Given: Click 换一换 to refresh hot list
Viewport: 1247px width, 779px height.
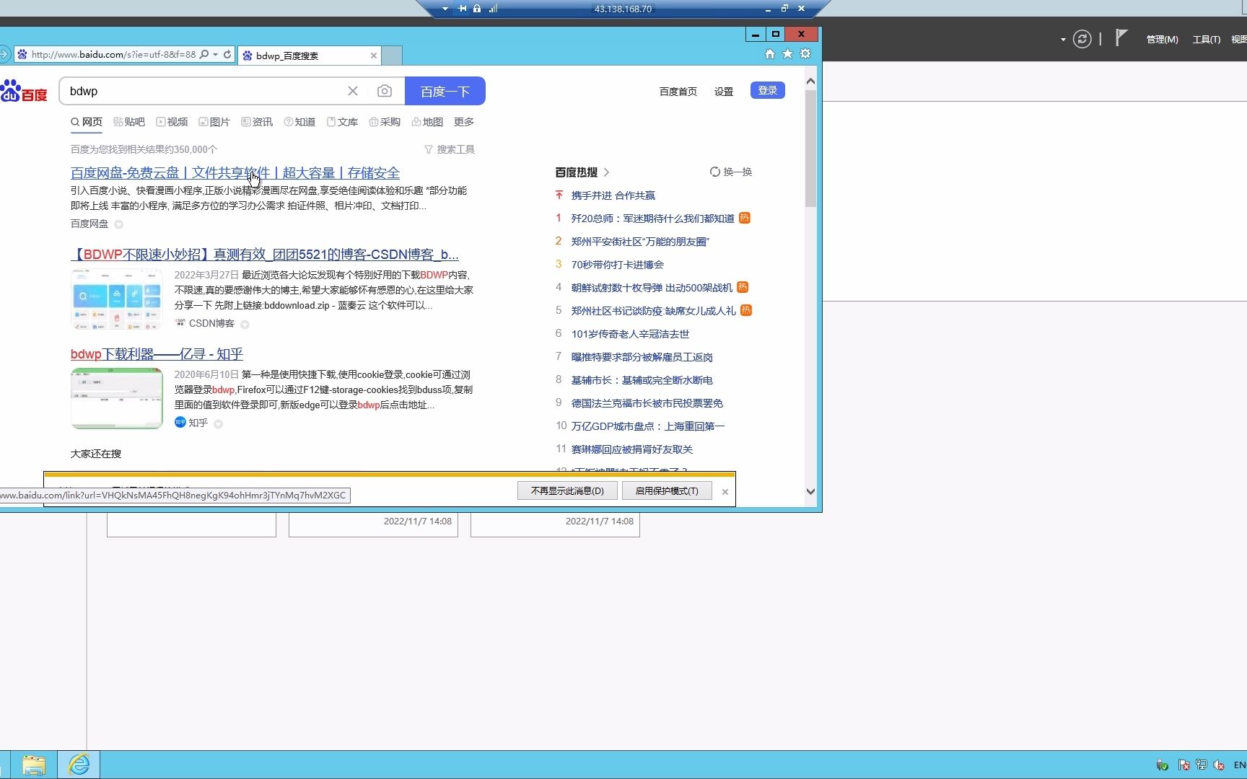Looking at the screenshot, I should point(731,172).
